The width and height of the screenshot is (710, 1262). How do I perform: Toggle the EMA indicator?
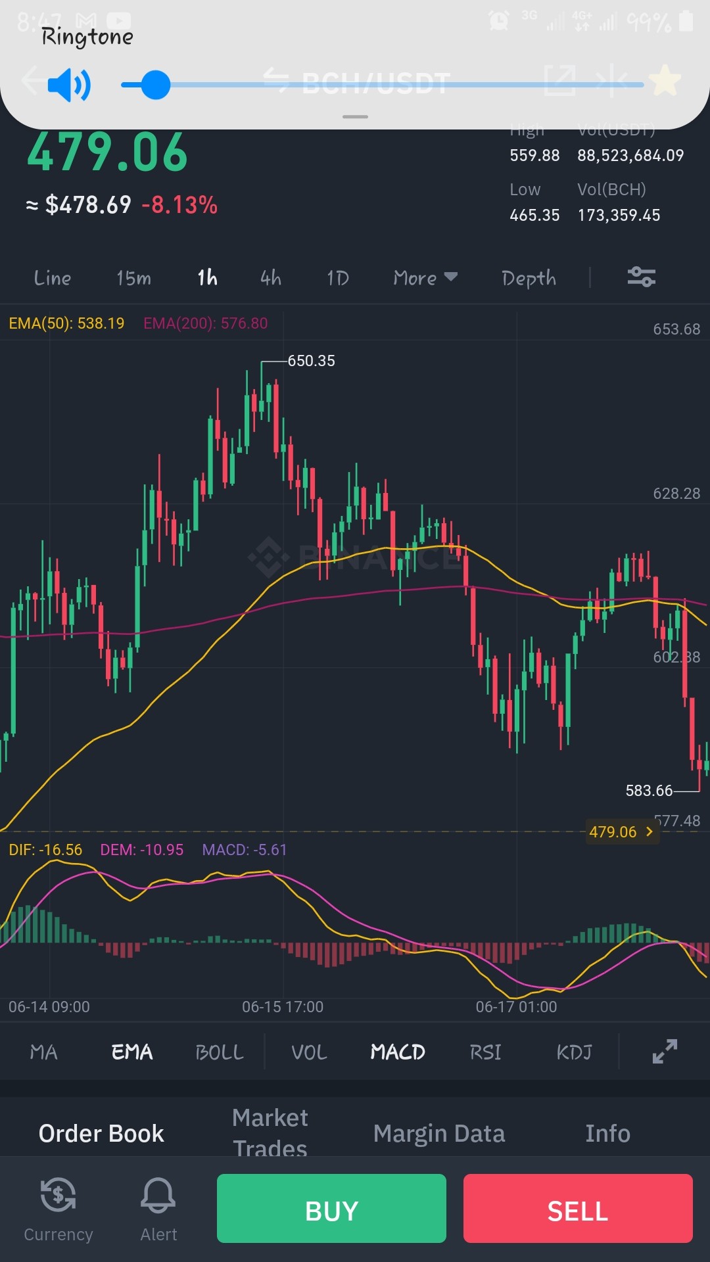132,1052
